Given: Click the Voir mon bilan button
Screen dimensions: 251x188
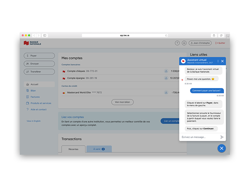Looking at the screenshot, I should [x=122, y=102].
